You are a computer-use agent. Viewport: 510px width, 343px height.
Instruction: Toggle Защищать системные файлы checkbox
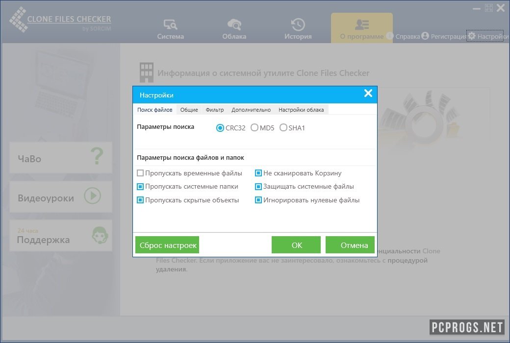tap(258, 187)
